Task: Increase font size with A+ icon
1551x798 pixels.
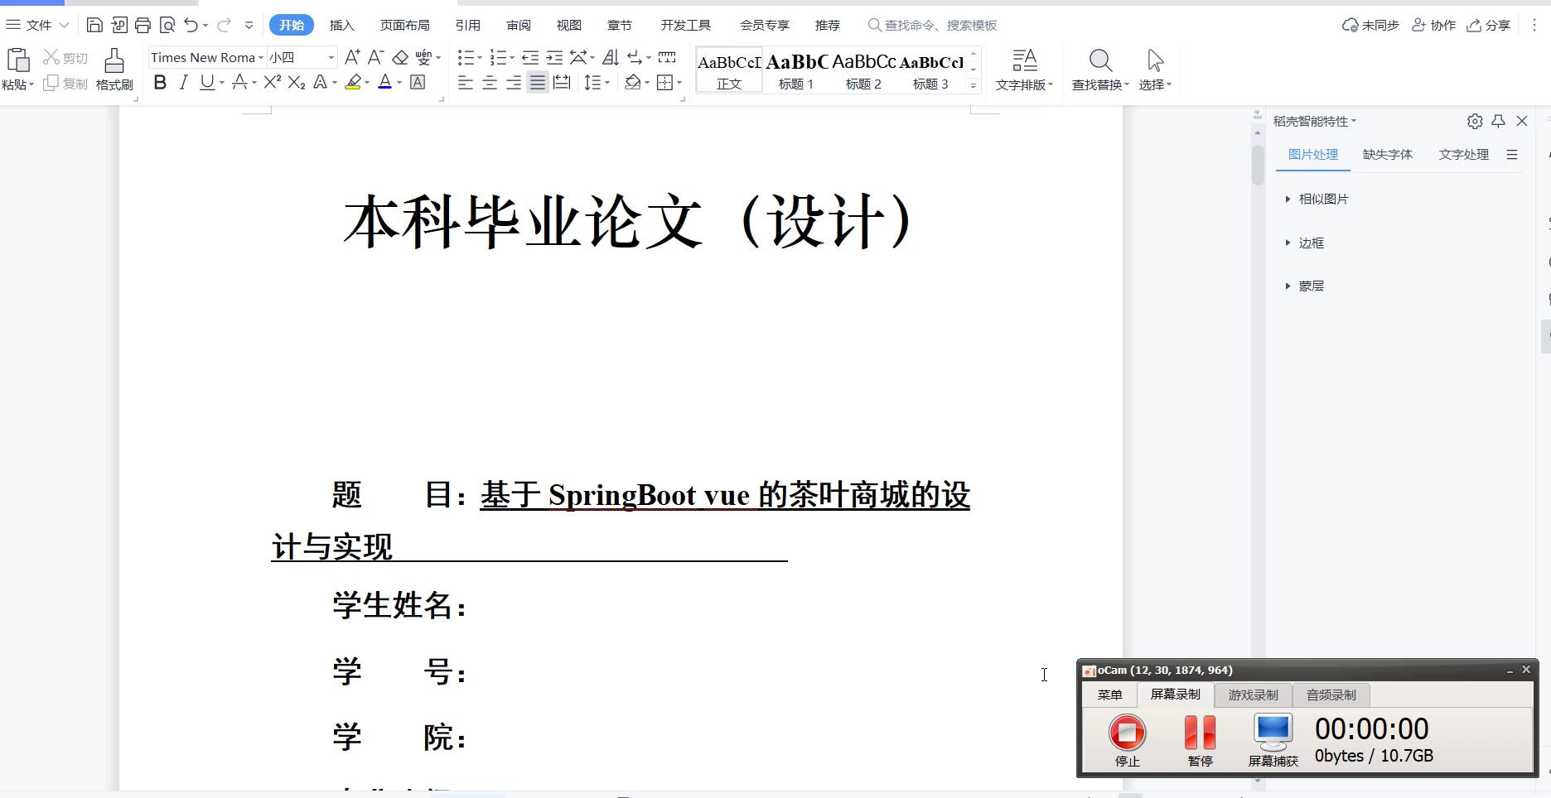Action: (x=352, y=57)
